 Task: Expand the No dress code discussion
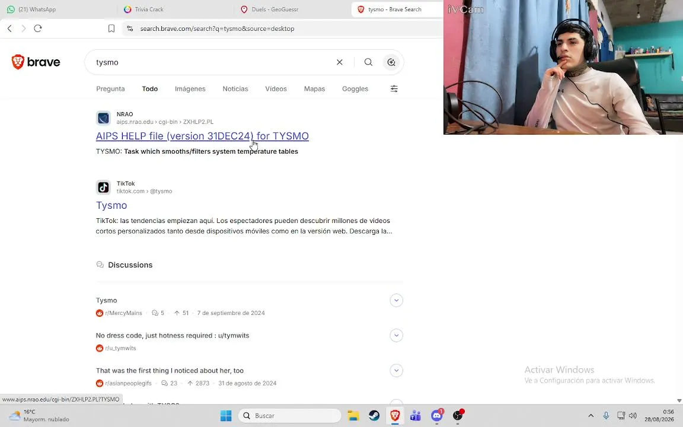[x=396, y=336]
